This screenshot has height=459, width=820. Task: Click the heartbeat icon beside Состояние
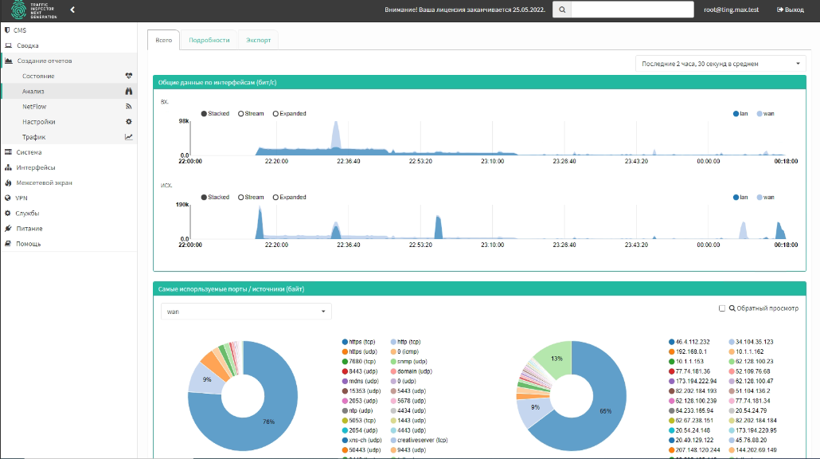[x=128, y=76]
